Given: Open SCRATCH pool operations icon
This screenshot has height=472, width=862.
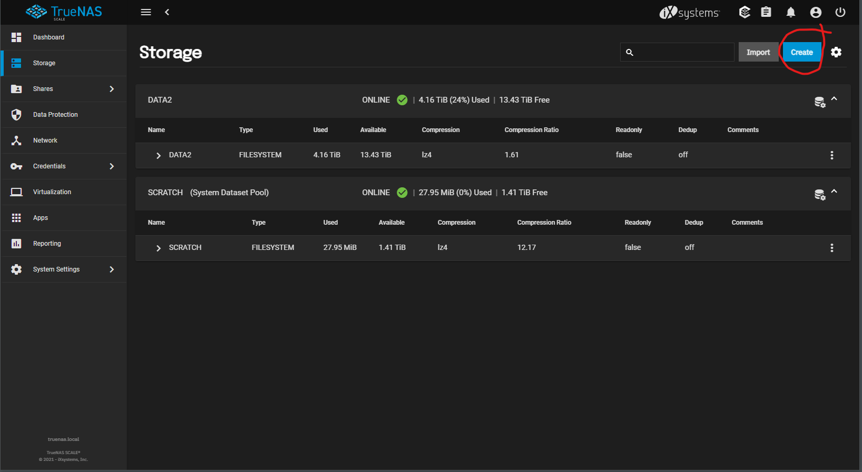Looking at the screenshot, I should coord(819,195).
